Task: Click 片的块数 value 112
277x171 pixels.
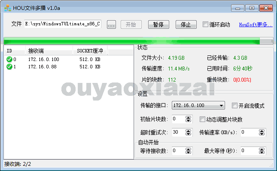Action: pyautogui.click(x=172, y=79)
